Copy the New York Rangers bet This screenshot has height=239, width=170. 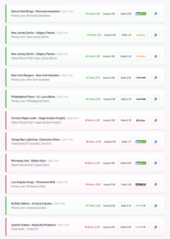click(x=156, y=78)
